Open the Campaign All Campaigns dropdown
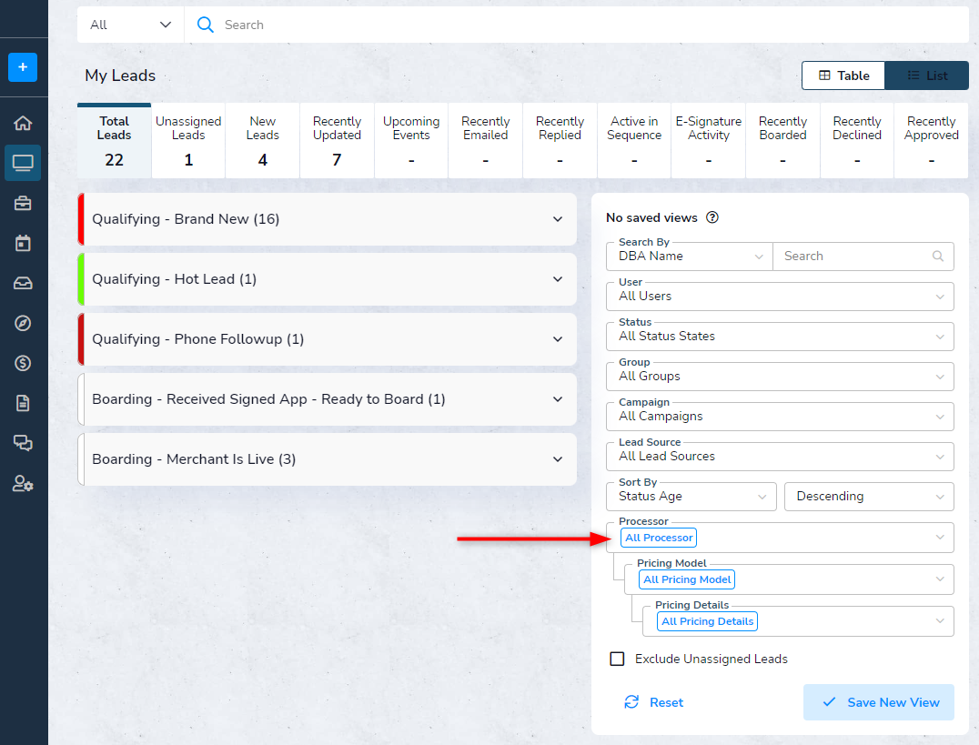 pyautogui.click(x=780, y=416)
